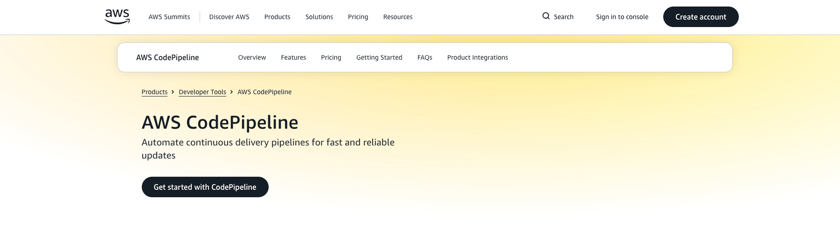Click the Developer Tools breadcrumb link
This screenshot has width=840, height=242.
(202, 92)
